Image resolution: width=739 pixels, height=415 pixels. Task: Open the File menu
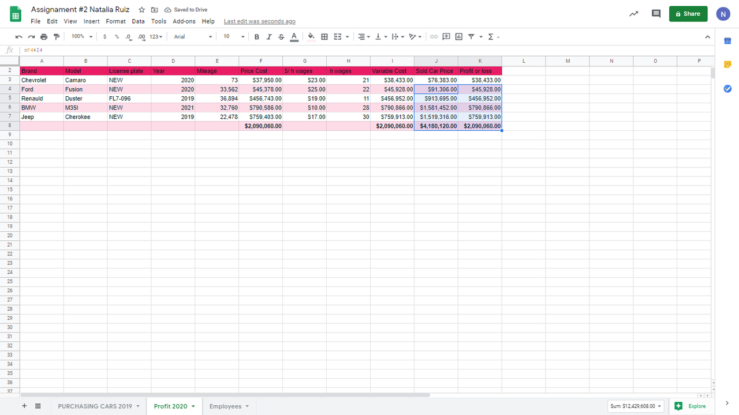(x=36, y=21)
